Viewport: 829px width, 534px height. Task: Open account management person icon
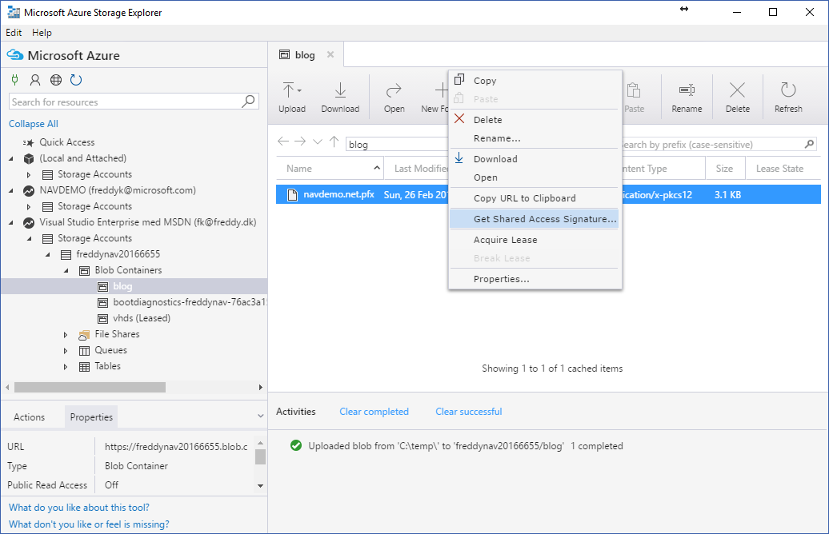pyautogui.click(x=35, y=80)
